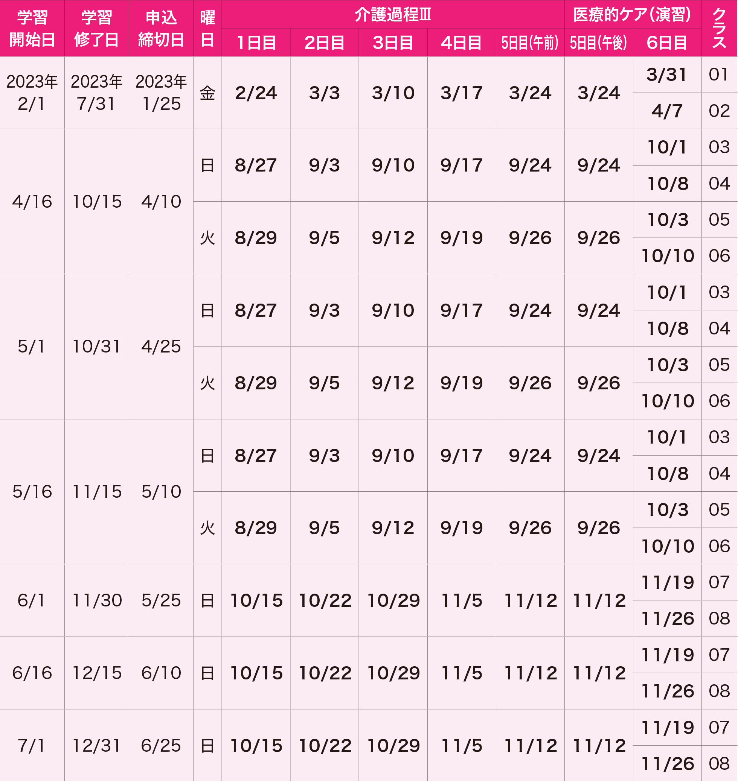
Task: Select the 金 weekday cell
Action: [x=208, y=93]
